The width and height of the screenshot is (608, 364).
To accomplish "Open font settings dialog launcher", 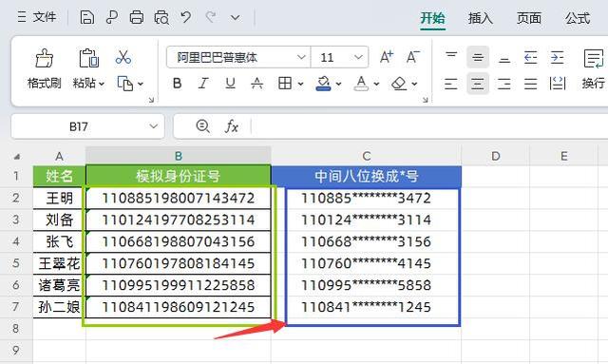I will 425,100.
